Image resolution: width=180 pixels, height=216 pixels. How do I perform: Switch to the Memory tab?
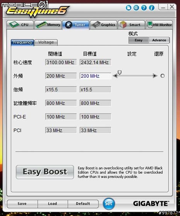(x=48, y=25)
